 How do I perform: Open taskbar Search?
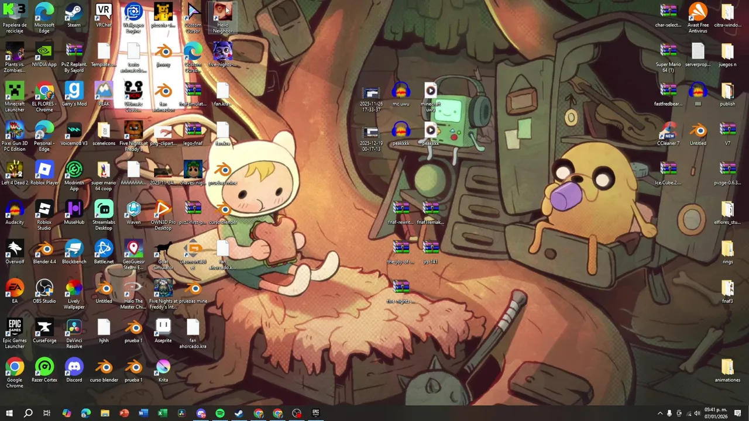pos(28,413)
